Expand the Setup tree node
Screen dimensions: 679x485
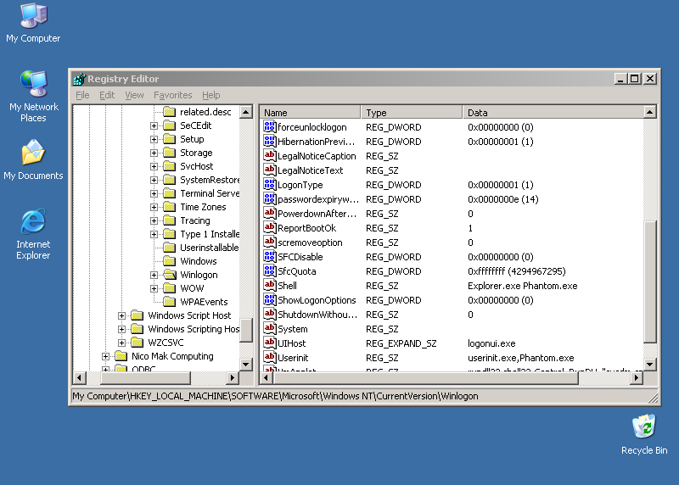[x=154, y=139]
